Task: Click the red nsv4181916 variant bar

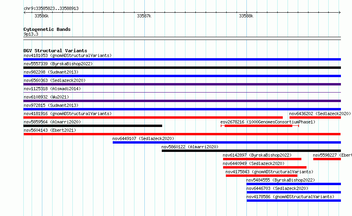Action: pos(153,117)
